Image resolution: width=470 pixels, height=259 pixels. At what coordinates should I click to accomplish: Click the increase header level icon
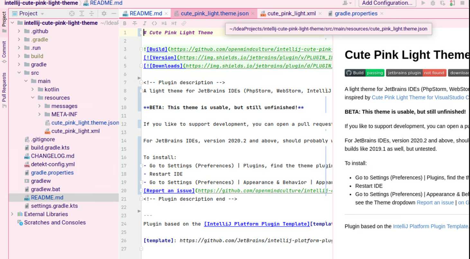[x=174, y=23]
